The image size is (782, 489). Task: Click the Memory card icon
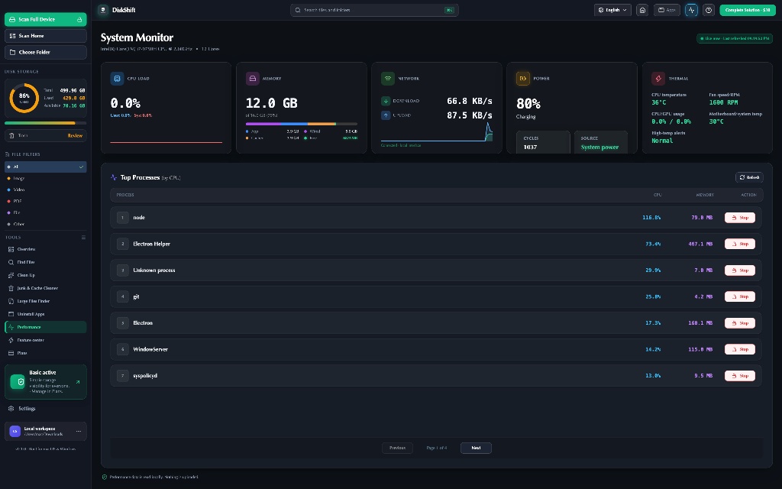click(252, 79)
